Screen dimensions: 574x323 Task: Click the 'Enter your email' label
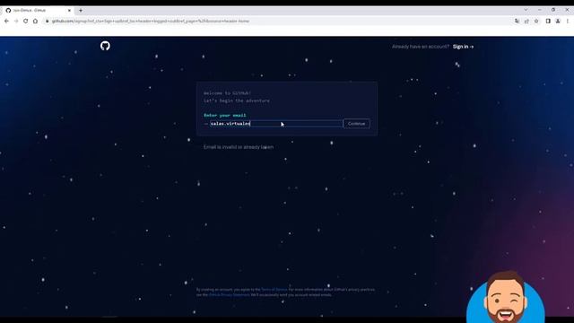click(x=225, y=115)
